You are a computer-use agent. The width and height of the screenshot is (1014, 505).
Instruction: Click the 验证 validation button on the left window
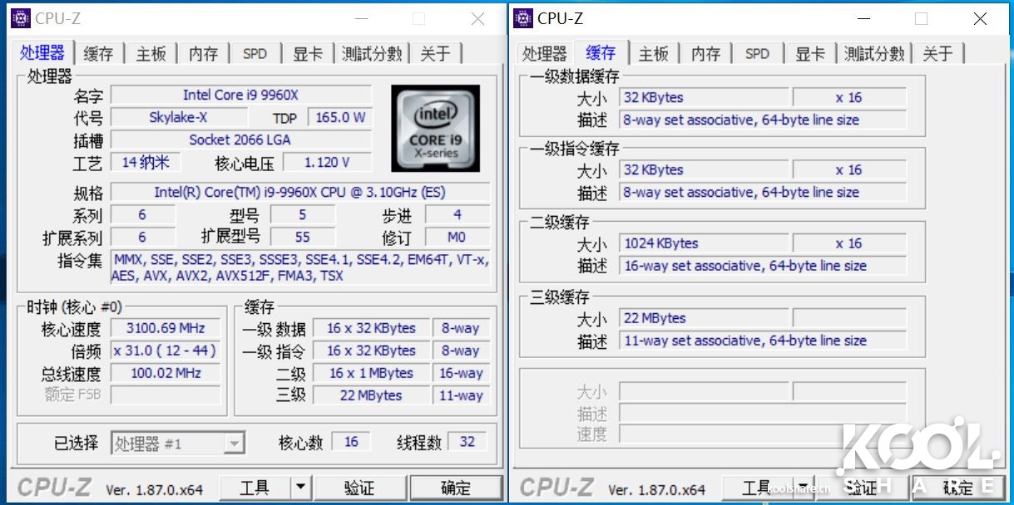click(360, 488)
